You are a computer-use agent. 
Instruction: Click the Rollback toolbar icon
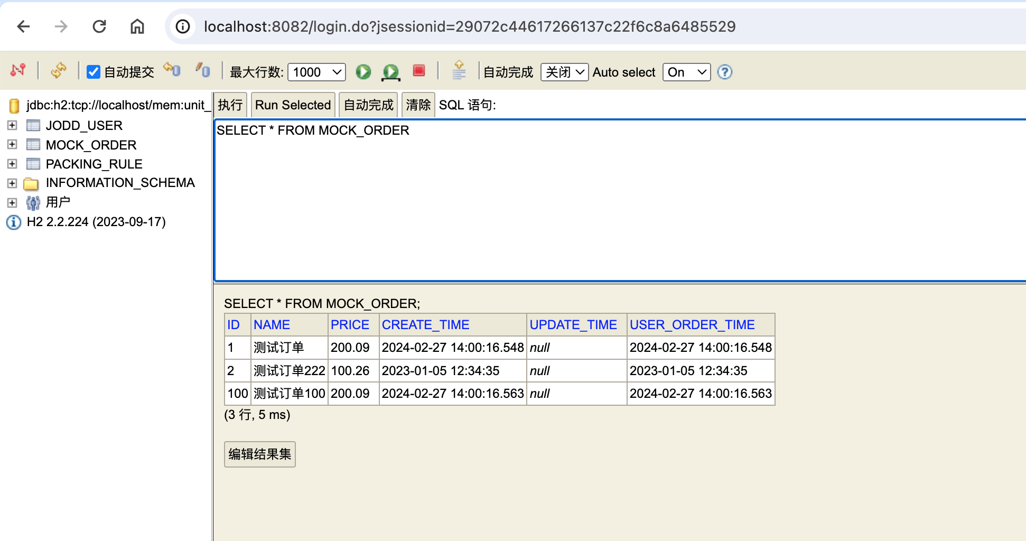coord(172,70)
